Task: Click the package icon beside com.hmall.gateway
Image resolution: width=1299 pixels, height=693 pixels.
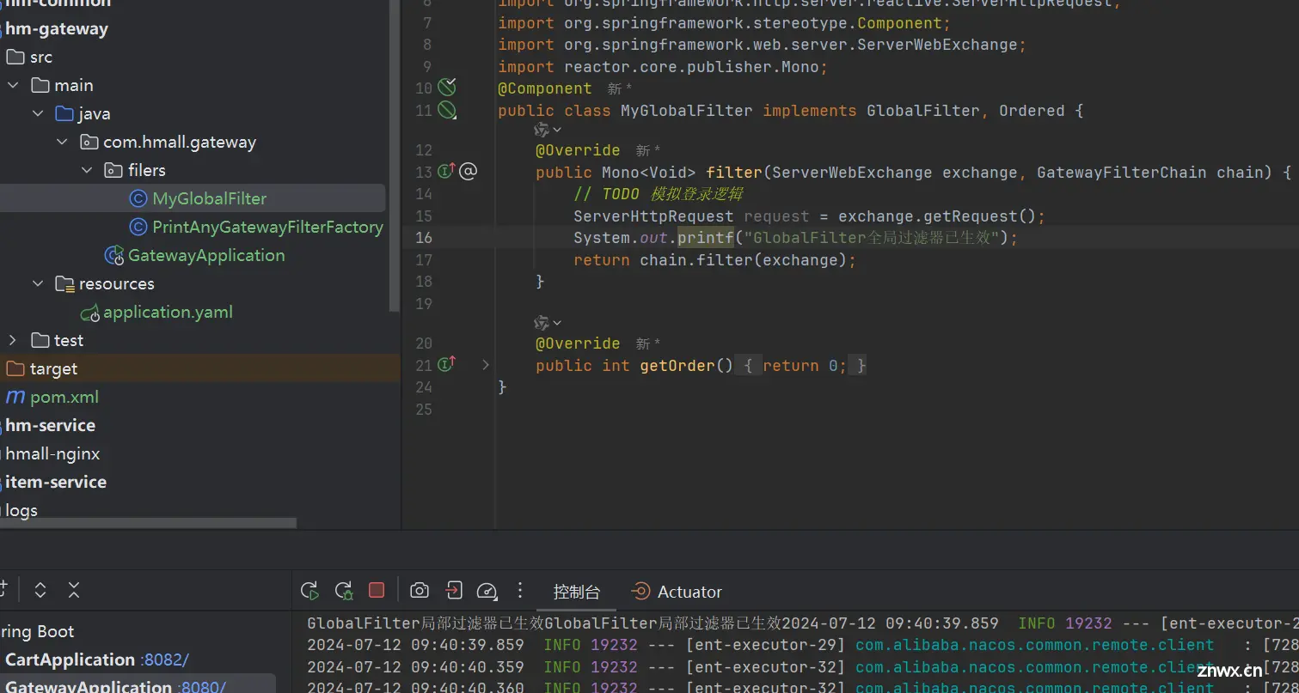Action: (89, 142)
